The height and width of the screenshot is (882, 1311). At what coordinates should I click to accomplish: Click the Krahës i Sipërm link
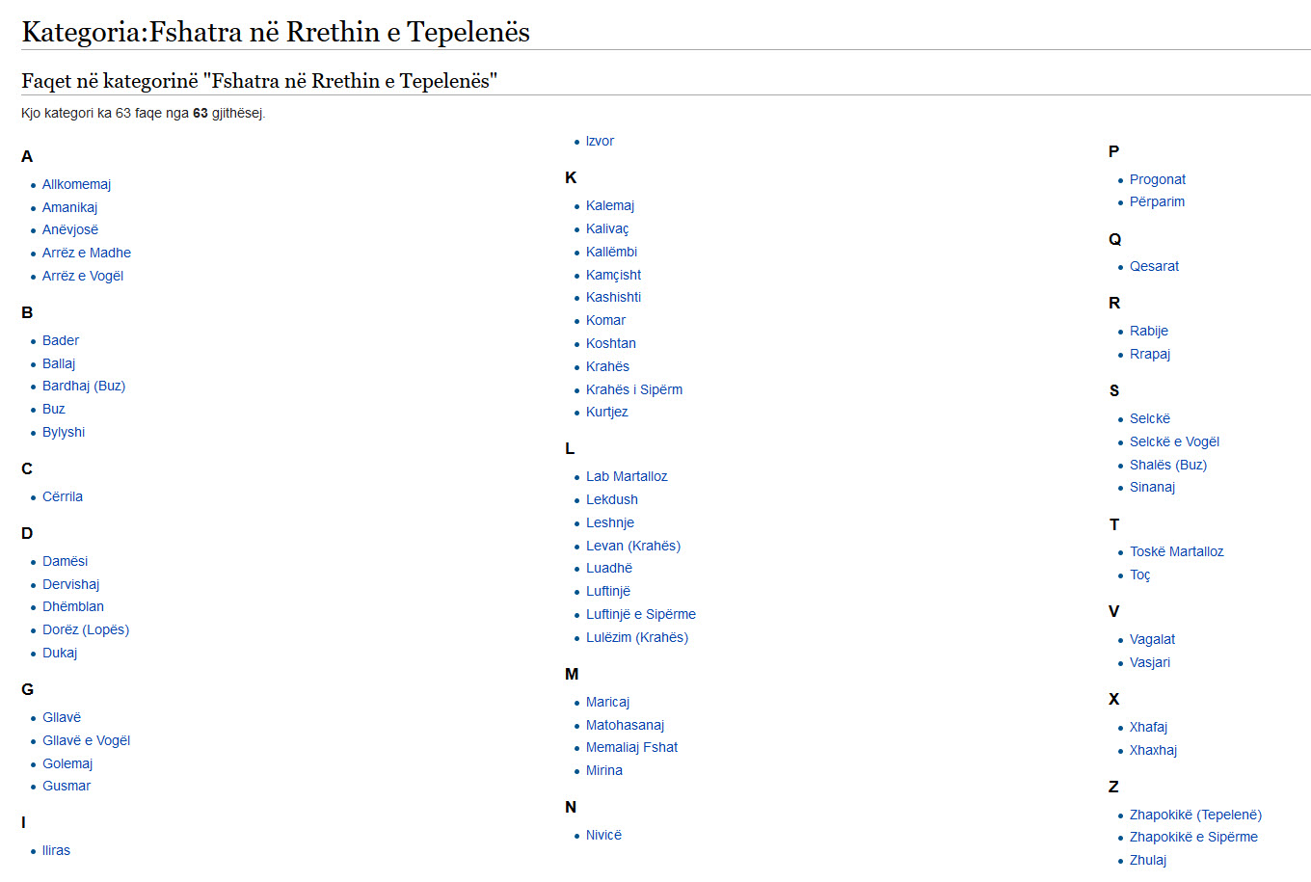pyautogui.click(x=633, y=389)
